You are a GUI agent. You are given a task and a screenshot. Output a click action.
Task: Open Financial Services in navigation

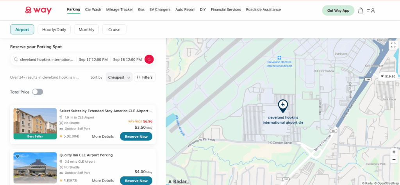[x=226, y=9]
